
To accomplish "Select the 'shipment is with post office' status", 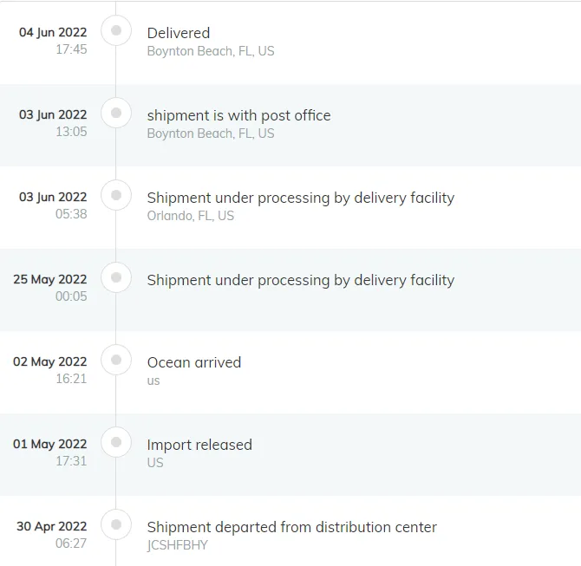I will click(239, 115).
